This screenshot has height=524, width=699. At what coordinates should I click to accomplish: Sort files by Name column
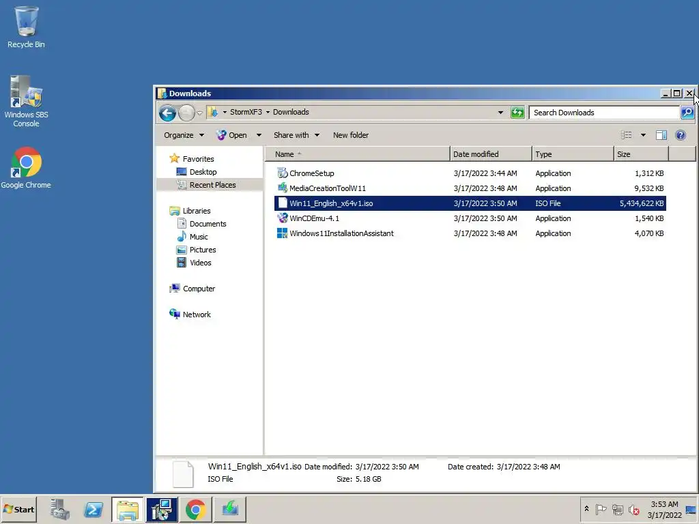[358, 154]
